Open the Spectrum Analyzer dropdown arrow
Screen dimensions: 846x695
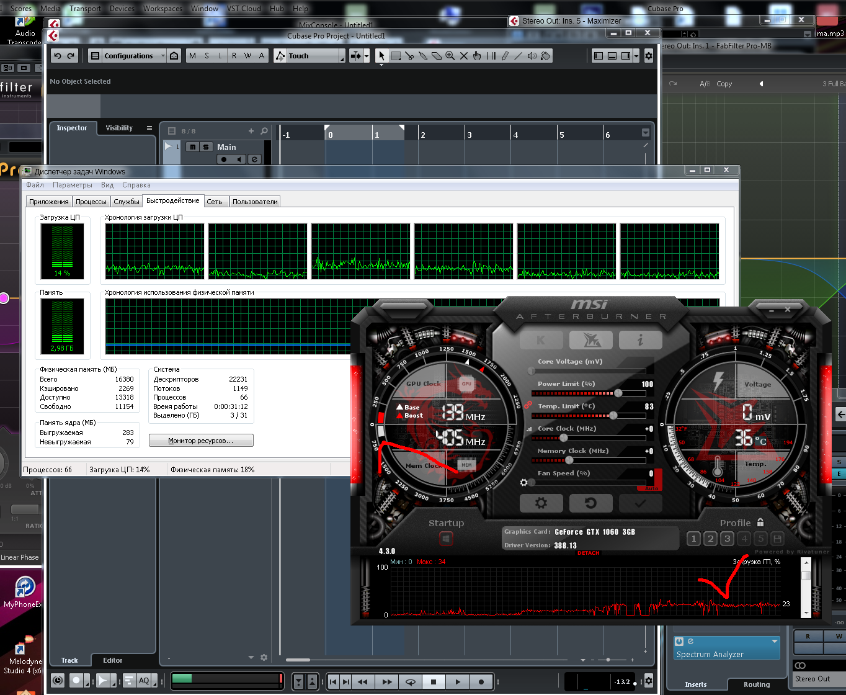(775, 641)
